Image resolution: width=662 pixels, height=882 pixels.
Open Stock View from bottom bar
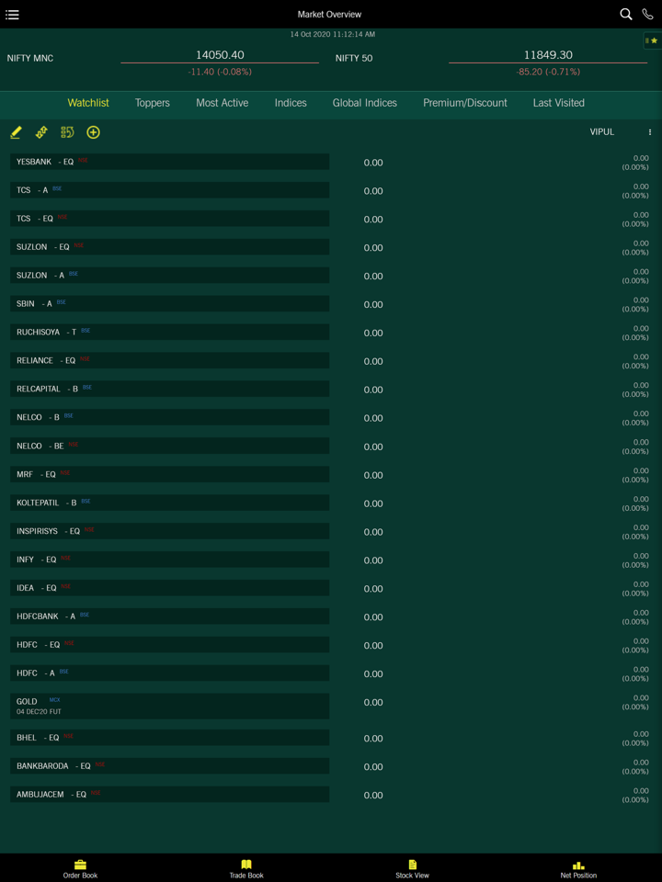tap(412, 869)
